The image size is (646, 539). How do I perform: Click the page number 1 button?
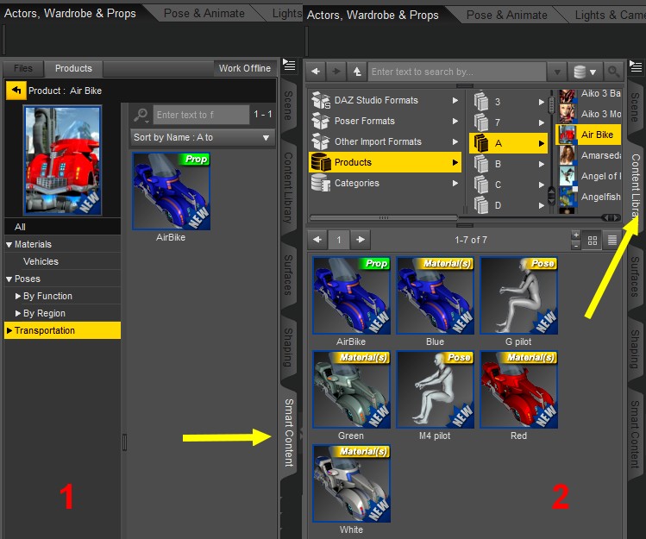tap(339, 240)
